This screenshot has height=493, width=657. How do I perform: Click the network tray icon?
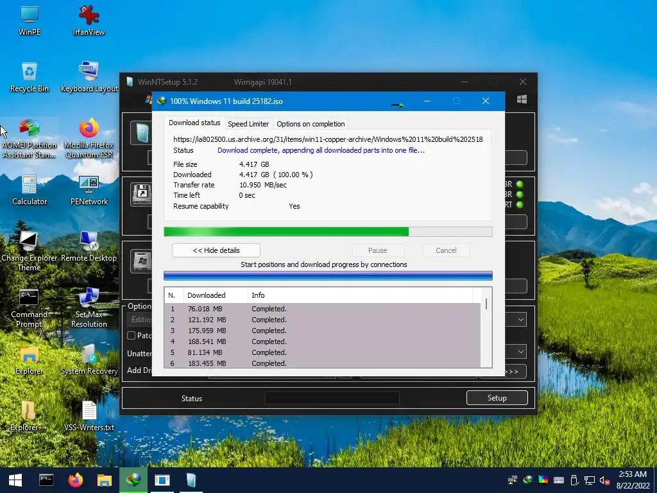click(x=590, y=480)
